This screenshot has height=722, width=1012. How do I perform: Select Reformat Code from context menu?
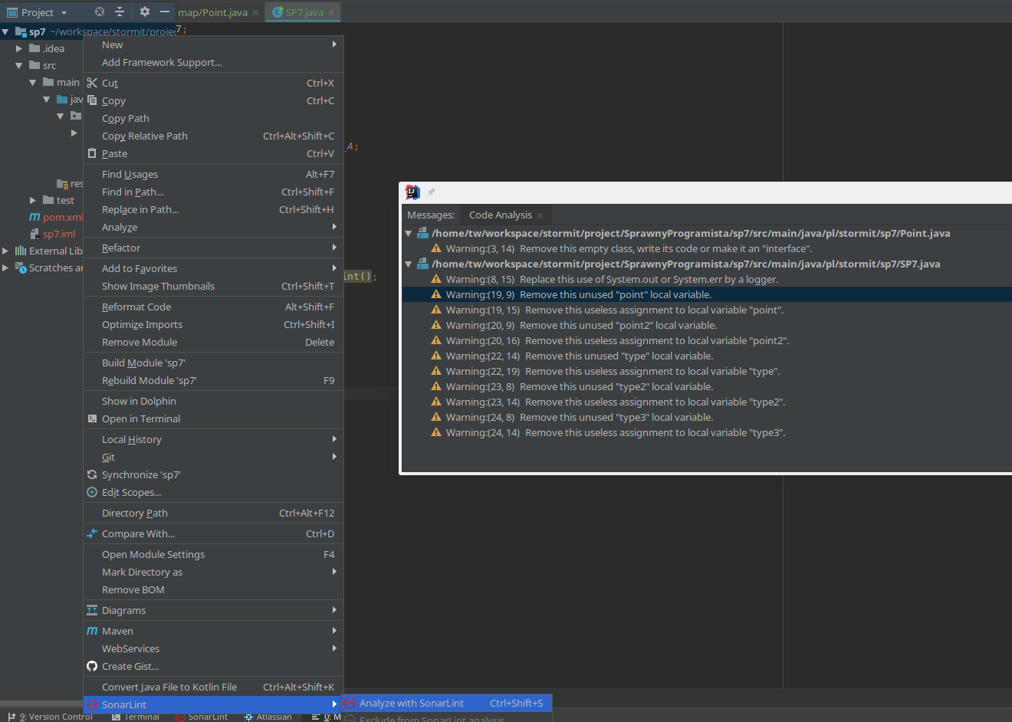(x=136, y=307)
